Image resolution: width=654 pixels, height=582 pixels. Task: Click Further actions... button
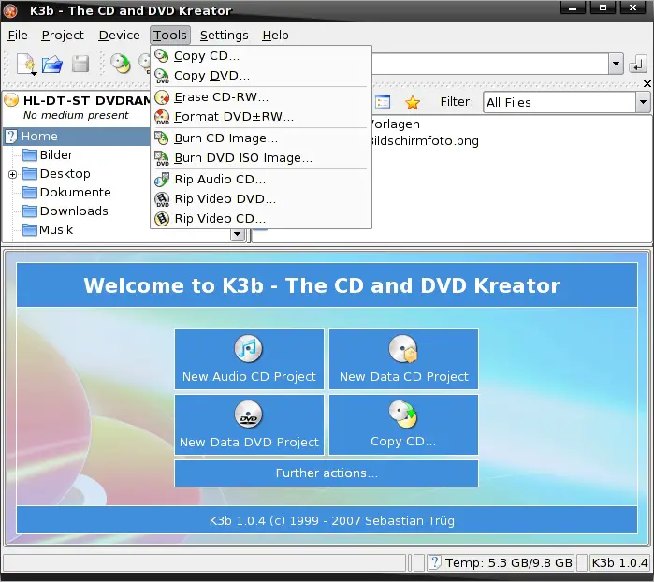[x=327, y=473]
